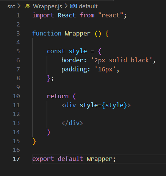Screen dimensions: 166x176
Task: Click the JS file icon in breadcrumb
Action: (27, 6)
